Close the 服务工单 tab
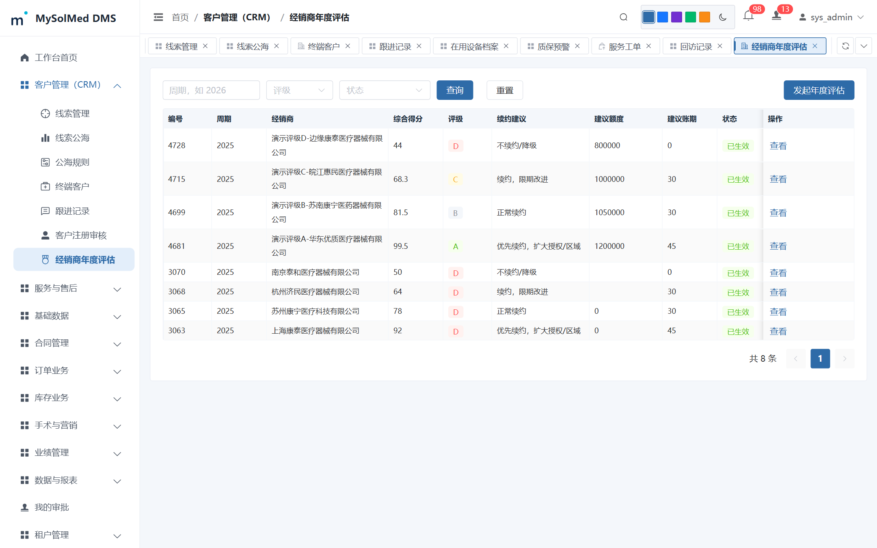Image resolution: width=877 pixels, height=548 pixels. pos(649,46)
